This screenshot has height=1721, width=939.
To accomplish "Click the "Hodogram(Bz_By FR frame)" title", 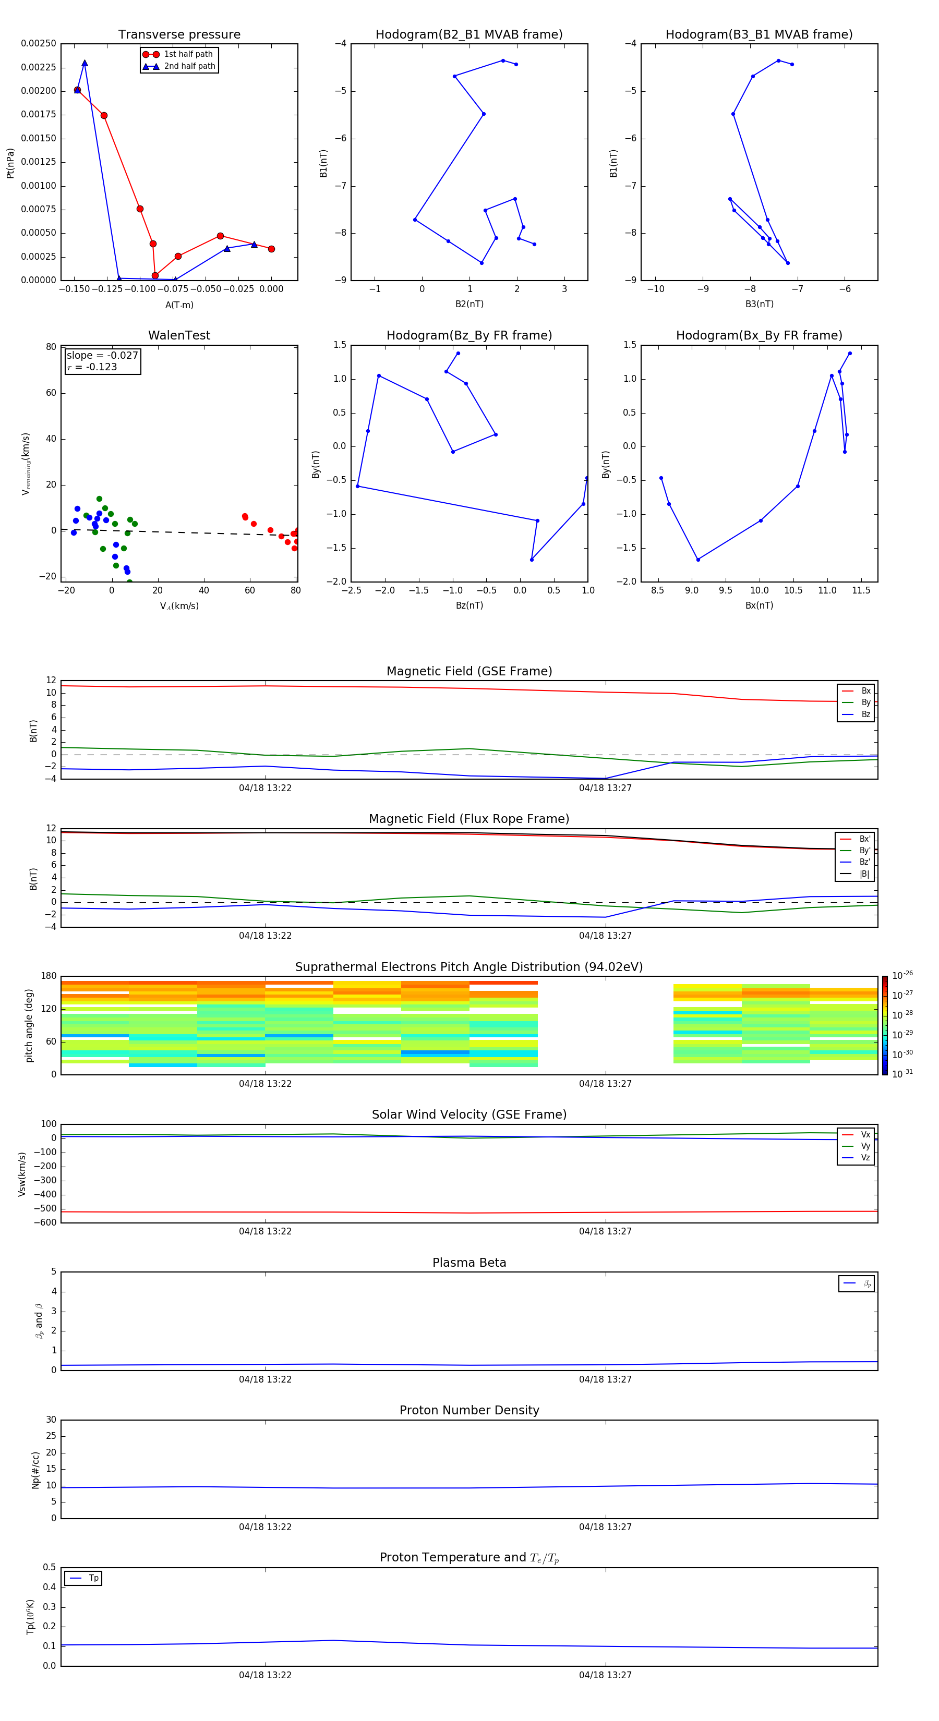I will pyautogui.click(x=468, y=335).
